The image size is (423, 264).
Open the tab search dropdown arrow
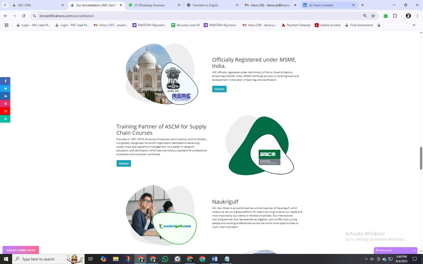tap(5, 5)
